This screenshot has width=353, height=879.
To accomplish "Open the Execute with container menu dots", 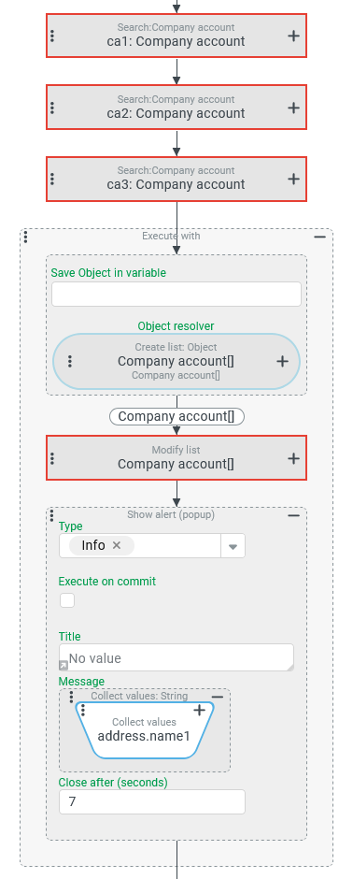I will tap(26, 238).
